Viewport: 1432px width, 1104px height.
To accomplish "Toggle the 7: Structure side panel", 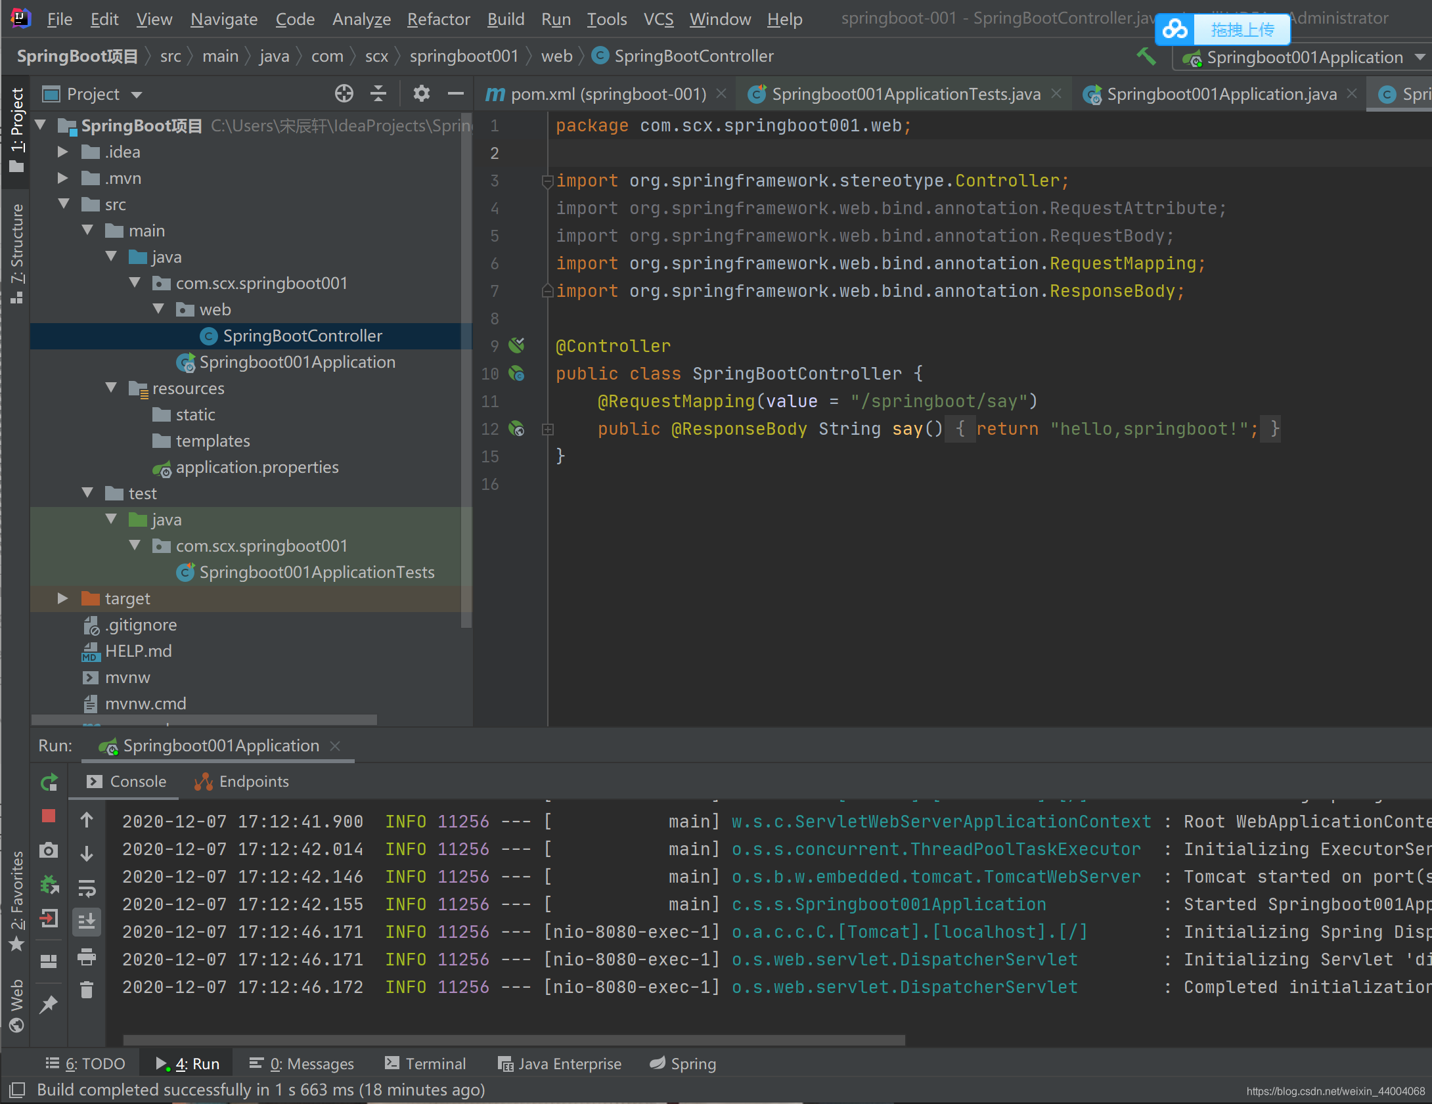I will pyautogui.click(x=17, y=254).
